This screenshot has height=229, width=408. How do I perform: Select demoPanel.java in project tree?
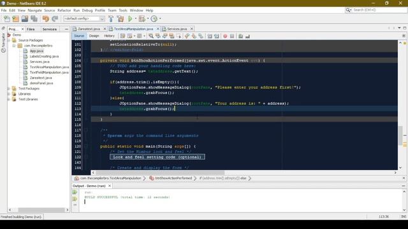(41, 83)
